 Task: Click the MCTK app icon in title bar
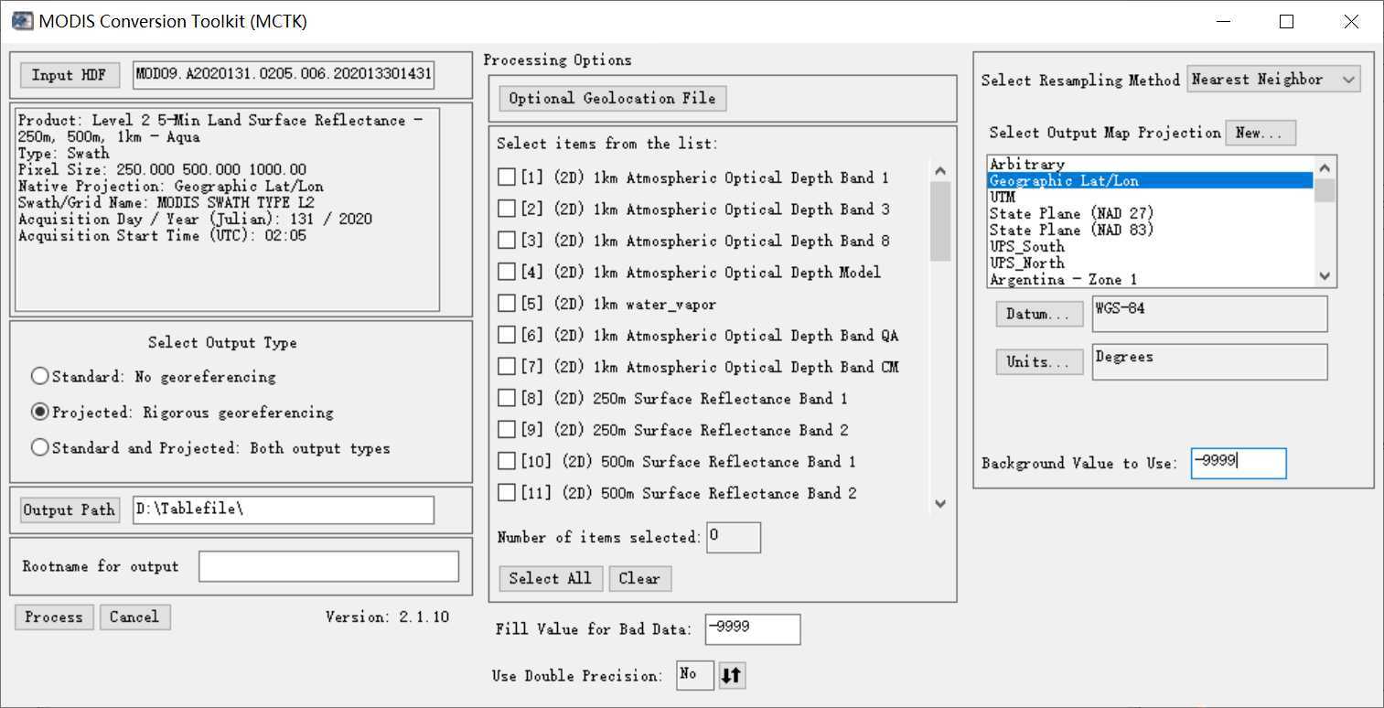21,21
